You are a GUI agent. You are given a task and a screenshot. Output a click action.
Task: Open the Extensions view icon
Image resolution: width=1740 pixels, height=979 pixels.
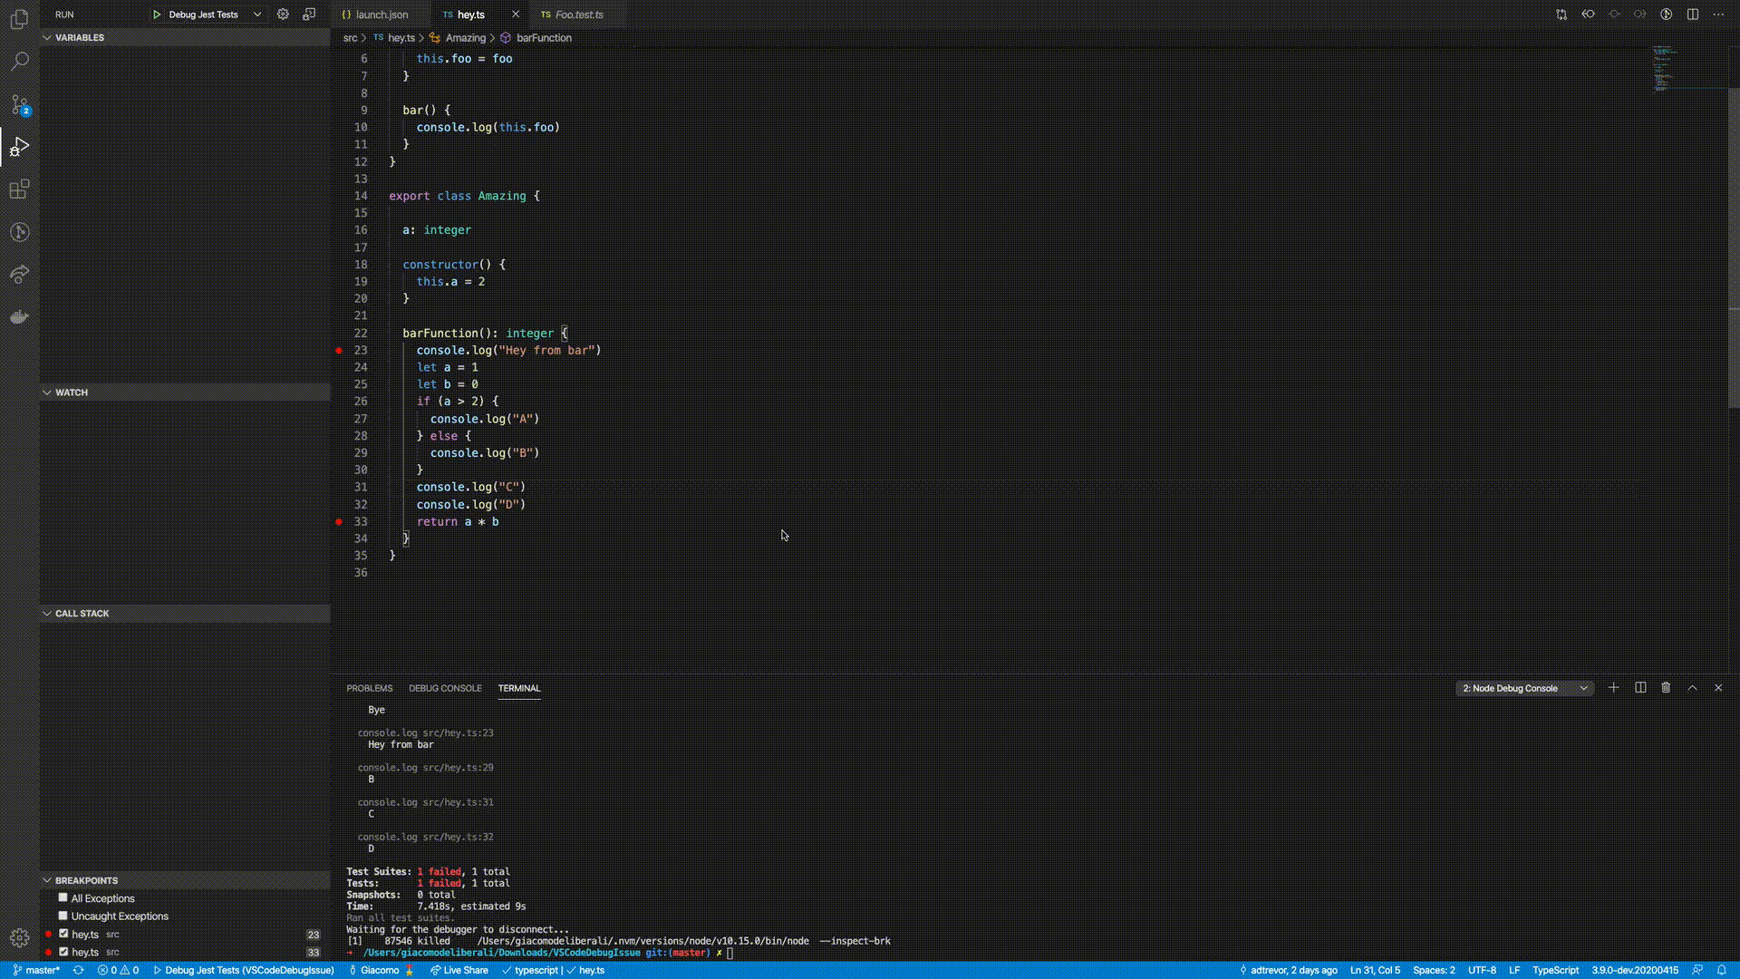pos(19,189)
